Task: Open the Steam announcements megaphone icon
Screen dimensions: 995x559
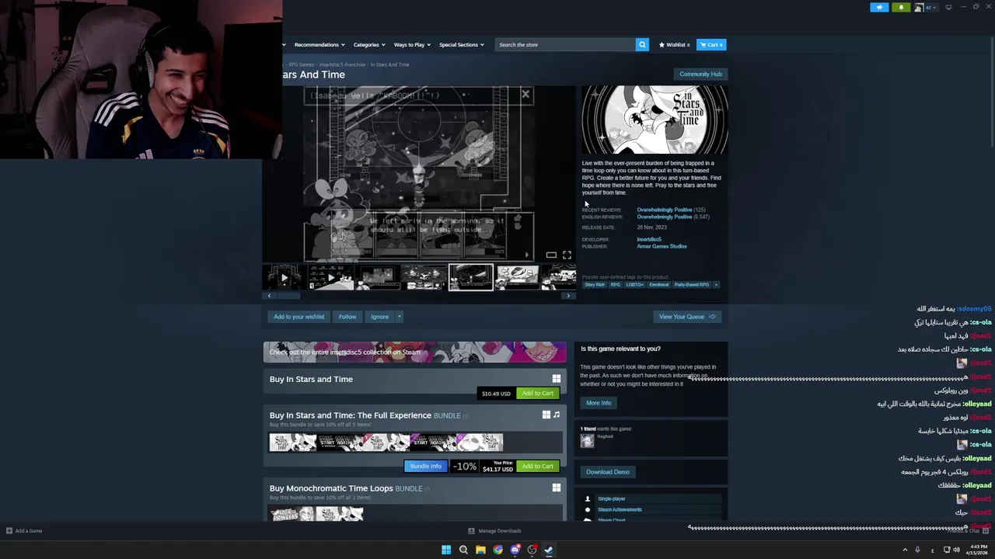Action: (879, 8)
